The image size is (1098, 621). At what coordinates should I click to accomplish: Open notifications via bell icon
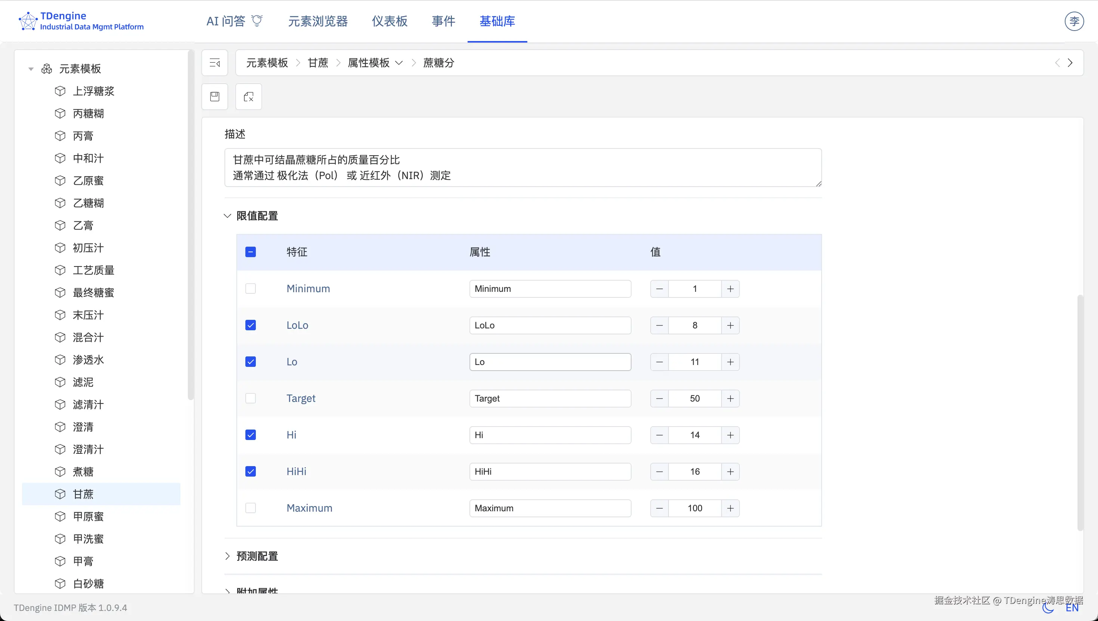point(257,21)
